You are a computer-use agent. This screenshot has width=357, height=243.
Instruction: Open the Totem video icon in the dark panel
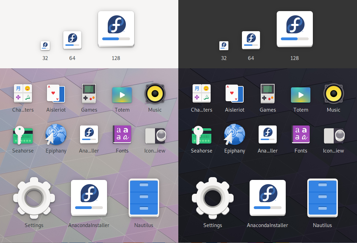tap(301, 95)
